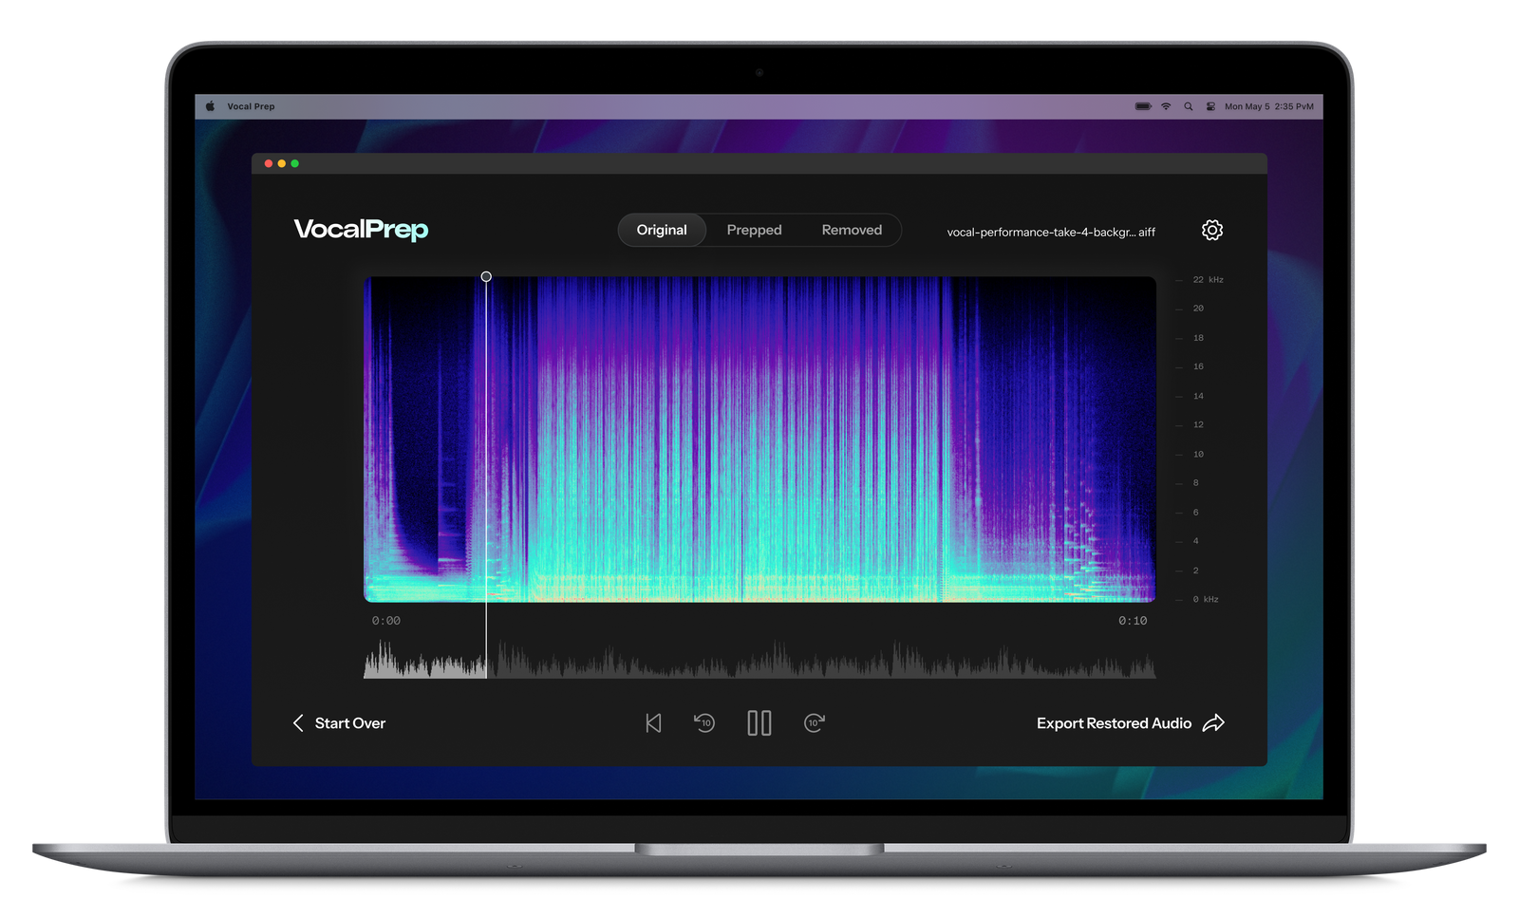Click the file name vocal-performance-take-4-backgr... aiff
Viewport: 1519px width, 917px height.
1051,232
